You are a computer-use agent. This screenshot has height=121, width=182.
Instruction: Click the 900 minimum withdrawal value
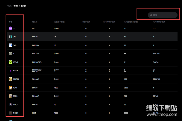click(x=125, y=96)
